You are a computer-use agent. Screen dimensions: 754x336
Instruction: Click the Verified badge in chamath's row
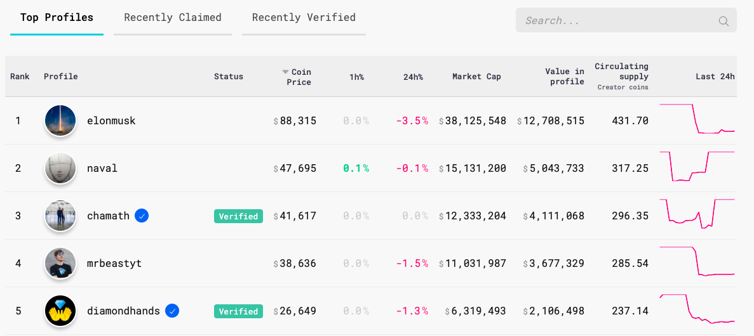click(x=238, y=216)
